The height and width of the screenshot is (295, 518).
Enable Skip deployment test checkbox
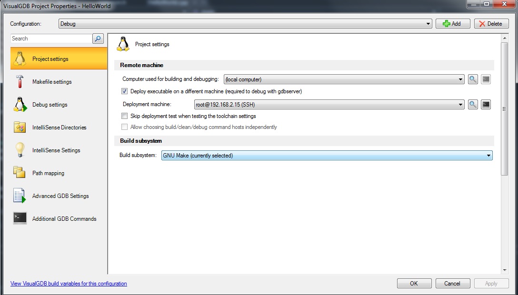click(125, 116)
